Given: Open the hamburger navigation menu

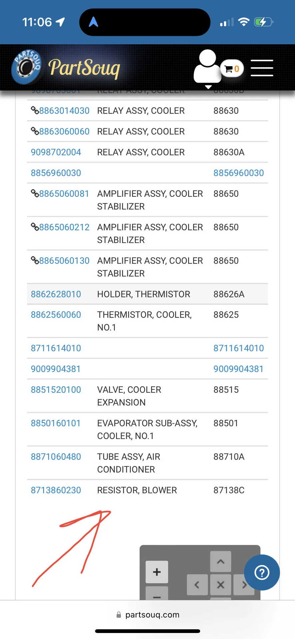Looking at the screenshot, I should click(262, 68).
